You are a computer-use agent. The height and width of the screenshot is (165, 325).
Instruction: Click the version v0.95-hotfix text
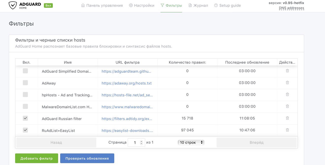[x=286, y=3]
